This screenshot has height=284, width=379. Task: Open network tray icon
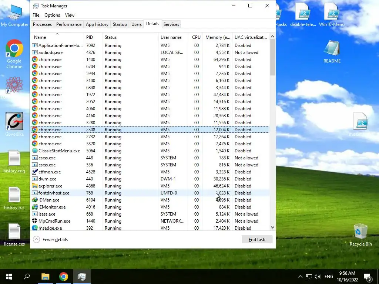coord(309,277)
